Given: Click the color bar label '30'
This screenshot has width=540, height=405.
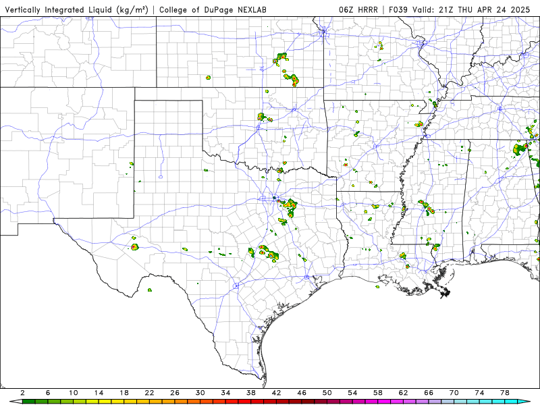Looking at the screenshot, I should [200, 393].
